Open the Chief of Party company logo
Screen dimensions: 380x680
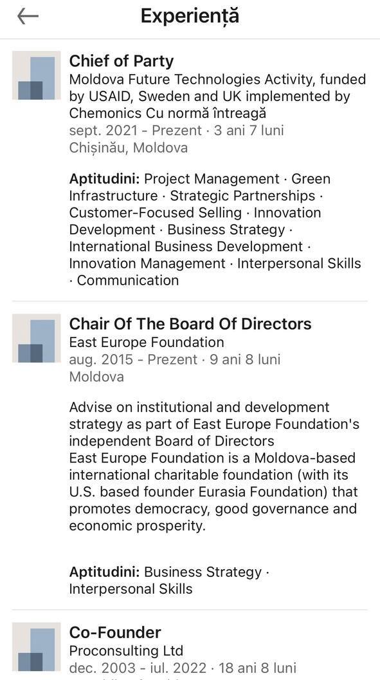point(37,75)
